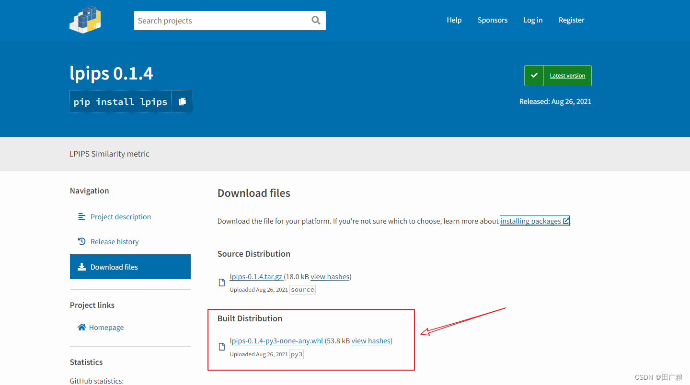Viewport: 690px width, 385px height.
Task: Follow the Homepage project link
Action: [106, 327]
